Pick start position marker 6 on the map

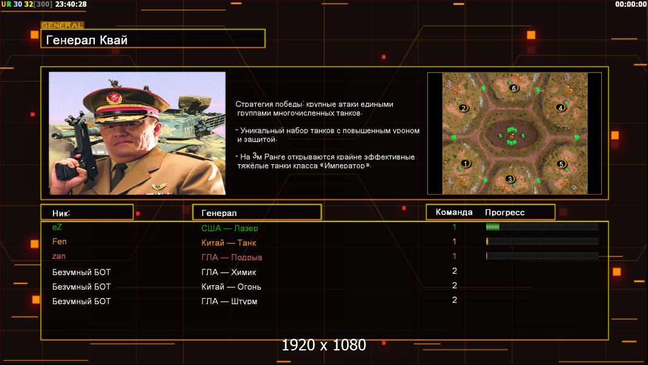(x=513, y=88)
